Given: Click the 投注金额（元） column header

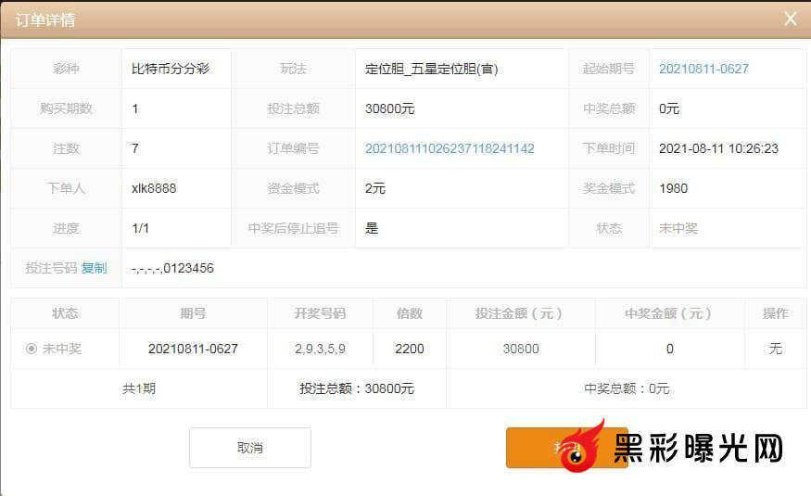Looking at the screenshot, I should pos(520,313).
